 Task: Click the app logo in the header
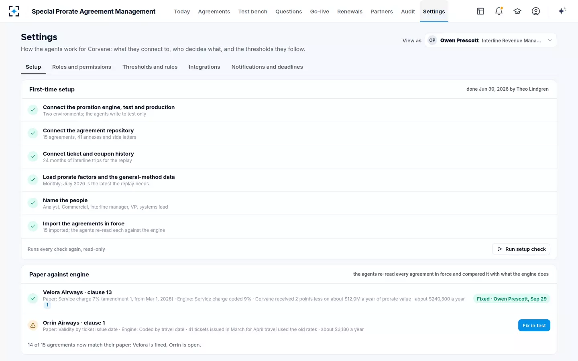(x=14, y=11)
